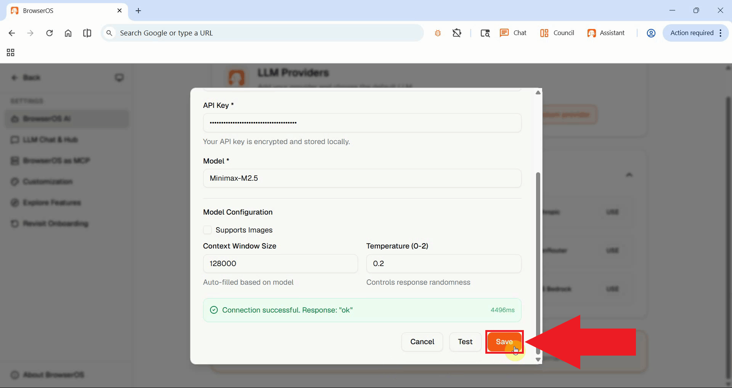The height and width of the screenshot is (388, 732).
Task: Click the extensions puzzle icon
Action: [457, 33]
